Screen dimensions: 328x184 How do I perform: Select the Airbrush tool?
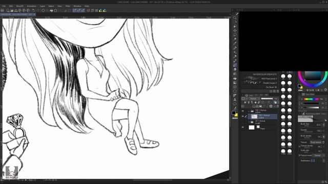tap(235, 61)
